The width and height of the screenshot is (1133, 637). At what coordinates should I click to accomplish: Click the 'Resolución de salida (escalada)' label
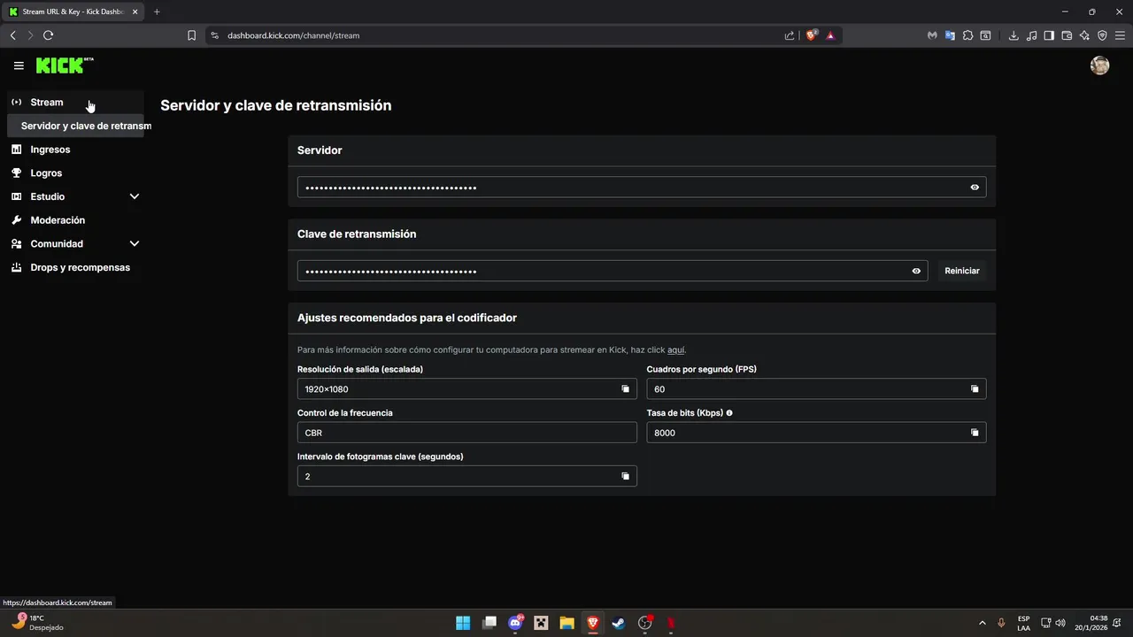360,369
